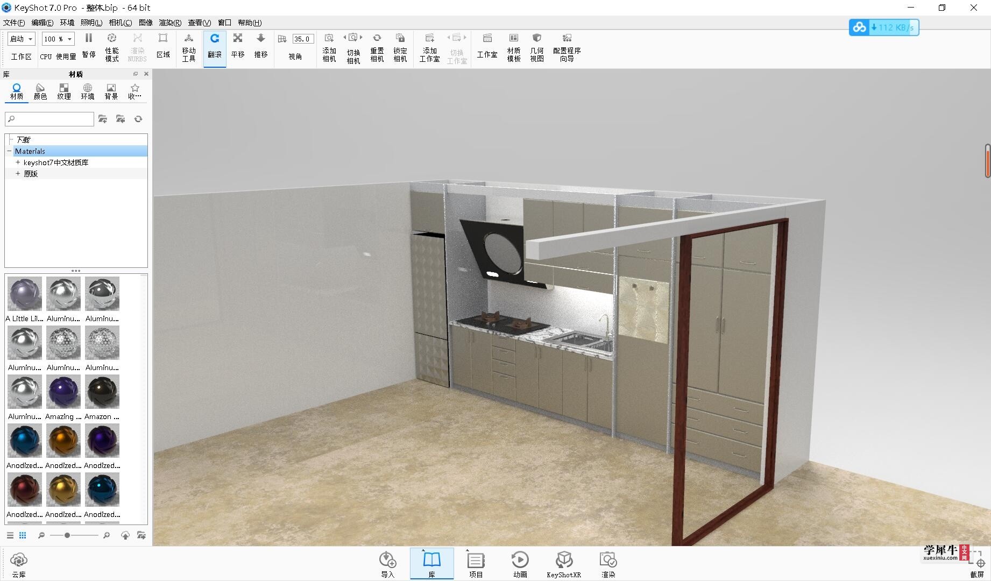Viewport: 991px width, 581px height.
Task: Open the 编辑 menu
Action: point(42,23)
